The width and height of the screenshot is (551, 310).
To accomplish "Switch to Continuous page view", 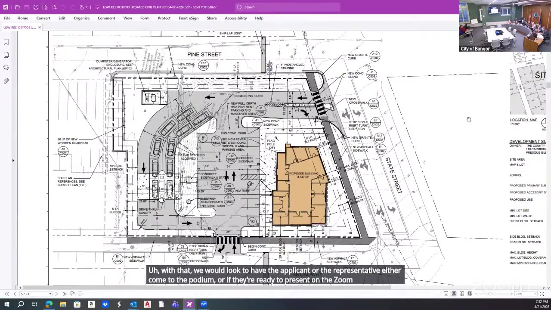I will [454, 294].
